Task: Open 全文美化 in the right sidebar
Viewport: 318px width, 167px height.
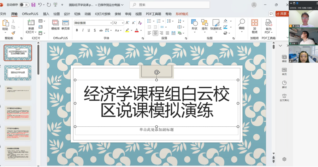Action: 284,97
